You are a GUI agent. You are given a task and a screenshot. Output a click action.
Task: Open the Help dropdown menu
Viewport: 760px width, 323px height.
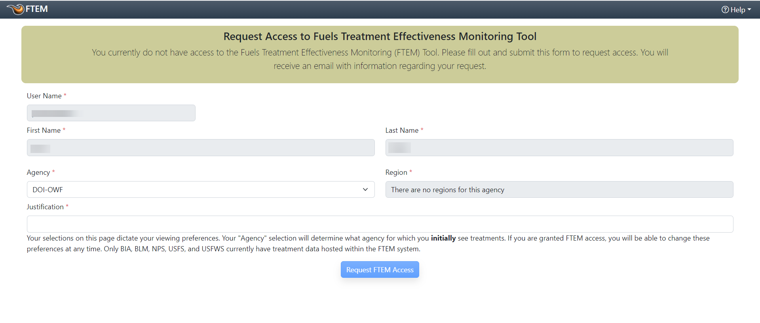736,10
